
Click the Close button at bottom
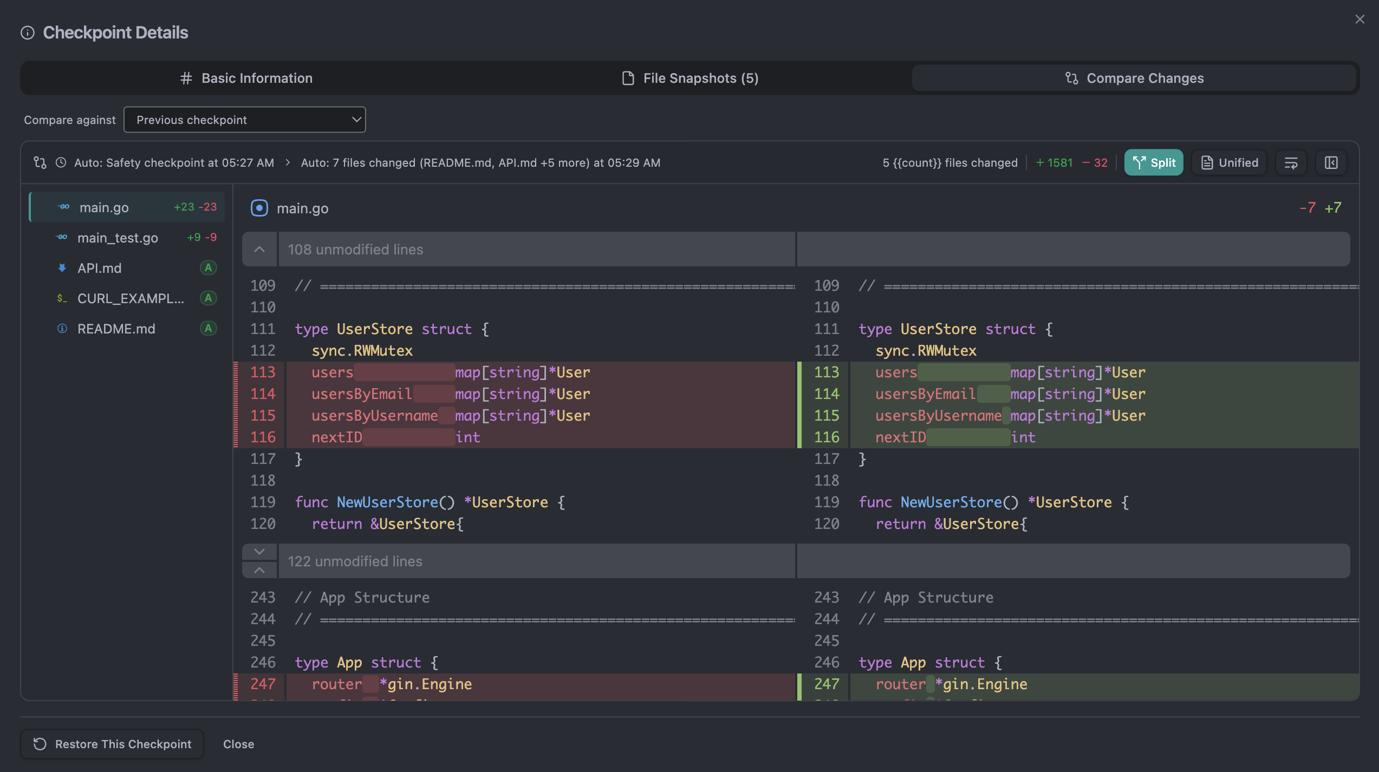(238, 744)
